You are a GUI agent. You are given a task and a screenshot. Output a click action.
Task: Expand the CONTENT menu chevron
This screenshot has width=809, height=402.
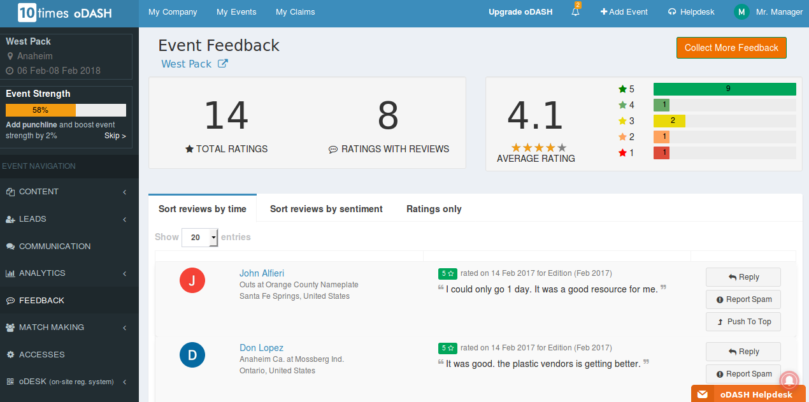tap(125, 192)
